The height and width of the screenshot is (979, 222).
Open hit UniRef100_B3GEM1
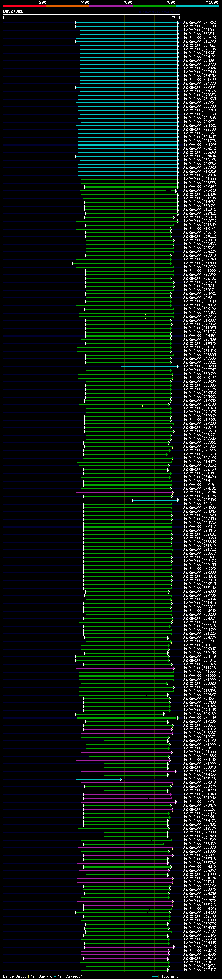199,34
